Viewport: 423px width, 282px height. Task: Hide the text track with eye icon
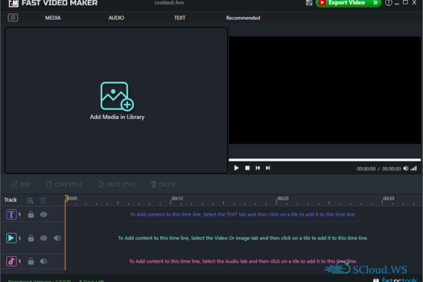pos(43,214)
